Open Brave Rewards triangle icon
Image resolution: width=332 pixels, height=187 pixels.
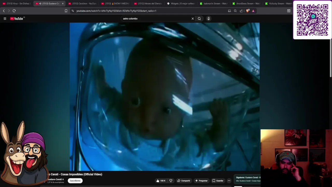[x=253, y=11]
